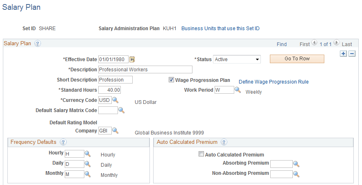The width and height of the screenshot is (362, 185).
Task: Focus the Effective Date field
Action: coord(113,59)
